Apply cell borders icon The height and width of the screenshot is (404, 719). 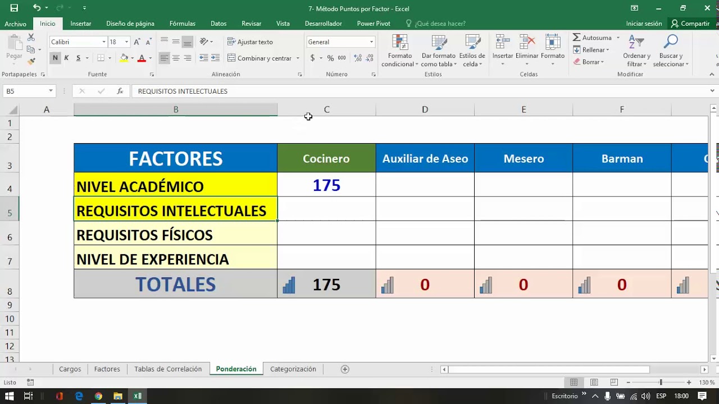(x=101, y=58)
